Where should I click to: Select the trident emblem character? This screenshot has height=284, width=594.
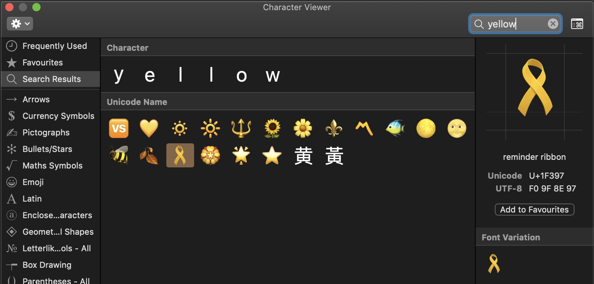pos(241,128)
